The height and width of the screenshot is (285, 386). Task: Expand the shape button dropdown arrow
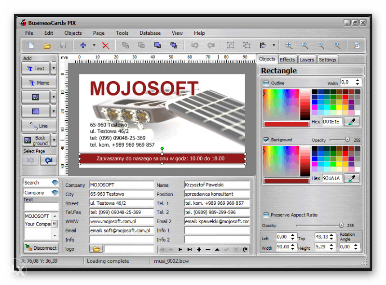pyautogui.click(x=54, y=112)
